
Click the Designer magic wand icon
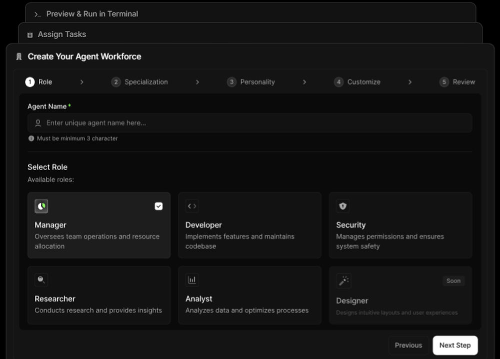pyautogui.click(x=343, y=280)
